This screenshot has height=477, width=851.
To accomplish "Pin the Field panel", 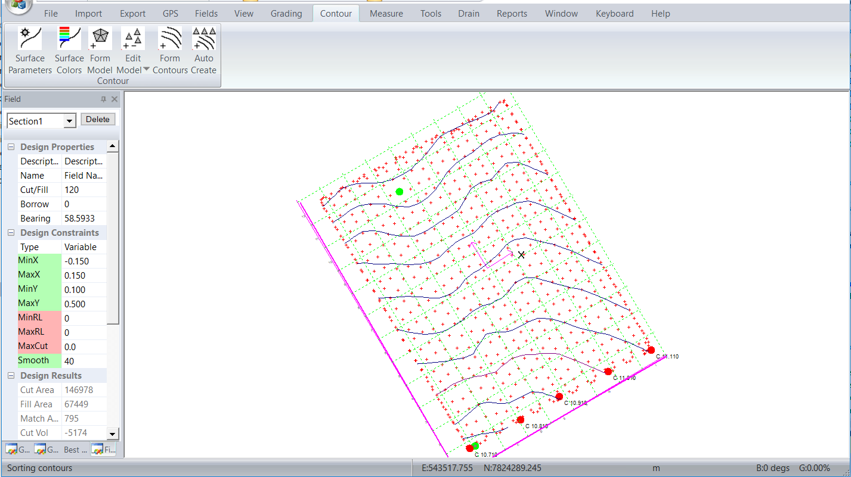I will (103, 99).
